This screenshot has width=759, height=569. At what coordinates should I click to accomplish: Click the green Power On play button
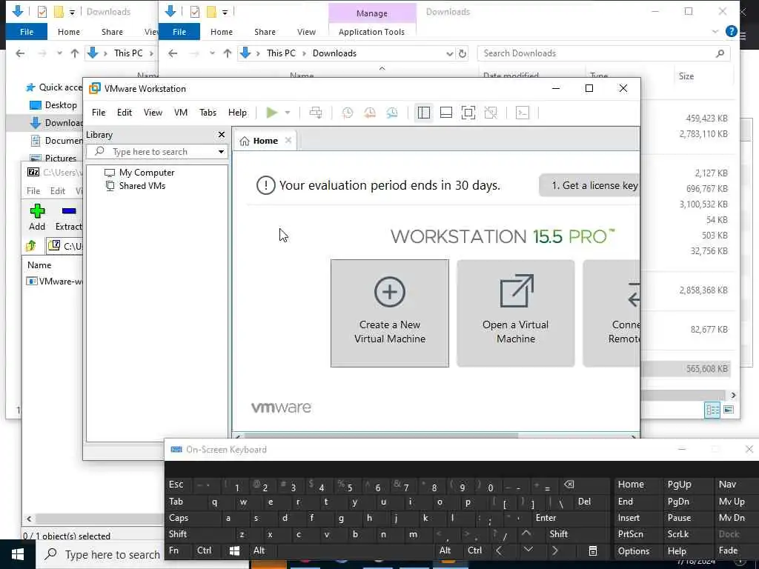(271, 113)
